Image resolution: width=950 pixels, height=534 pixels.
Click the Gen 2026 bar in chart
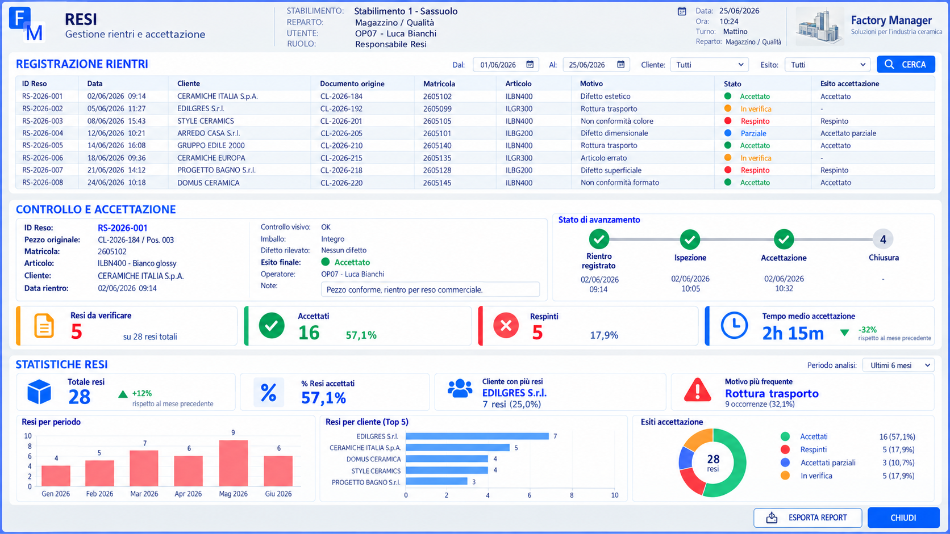[x=56, y=476]
